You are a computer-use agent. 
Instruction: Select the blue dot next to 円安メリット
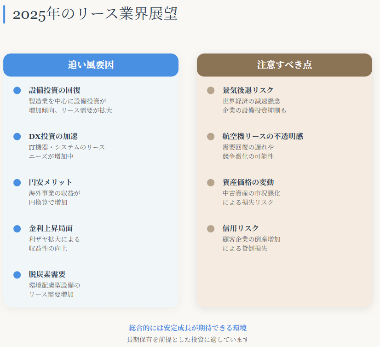click(x=17, y=183)
